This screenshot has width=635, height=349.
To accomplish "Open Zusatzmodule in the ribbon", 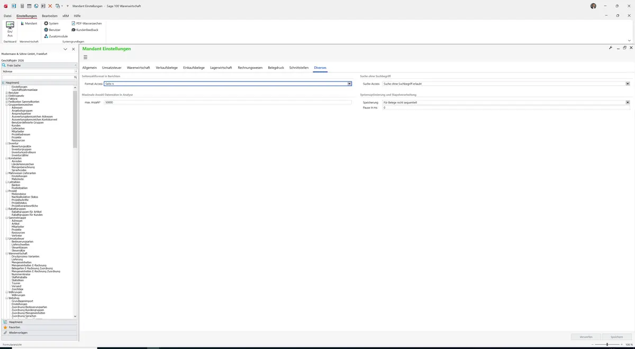I will click(56, 36).
